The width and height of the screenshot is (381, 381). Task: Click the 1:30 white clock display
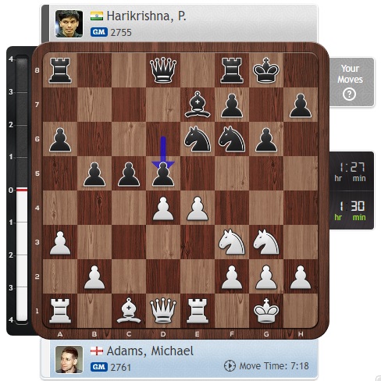tap(352, 210)
